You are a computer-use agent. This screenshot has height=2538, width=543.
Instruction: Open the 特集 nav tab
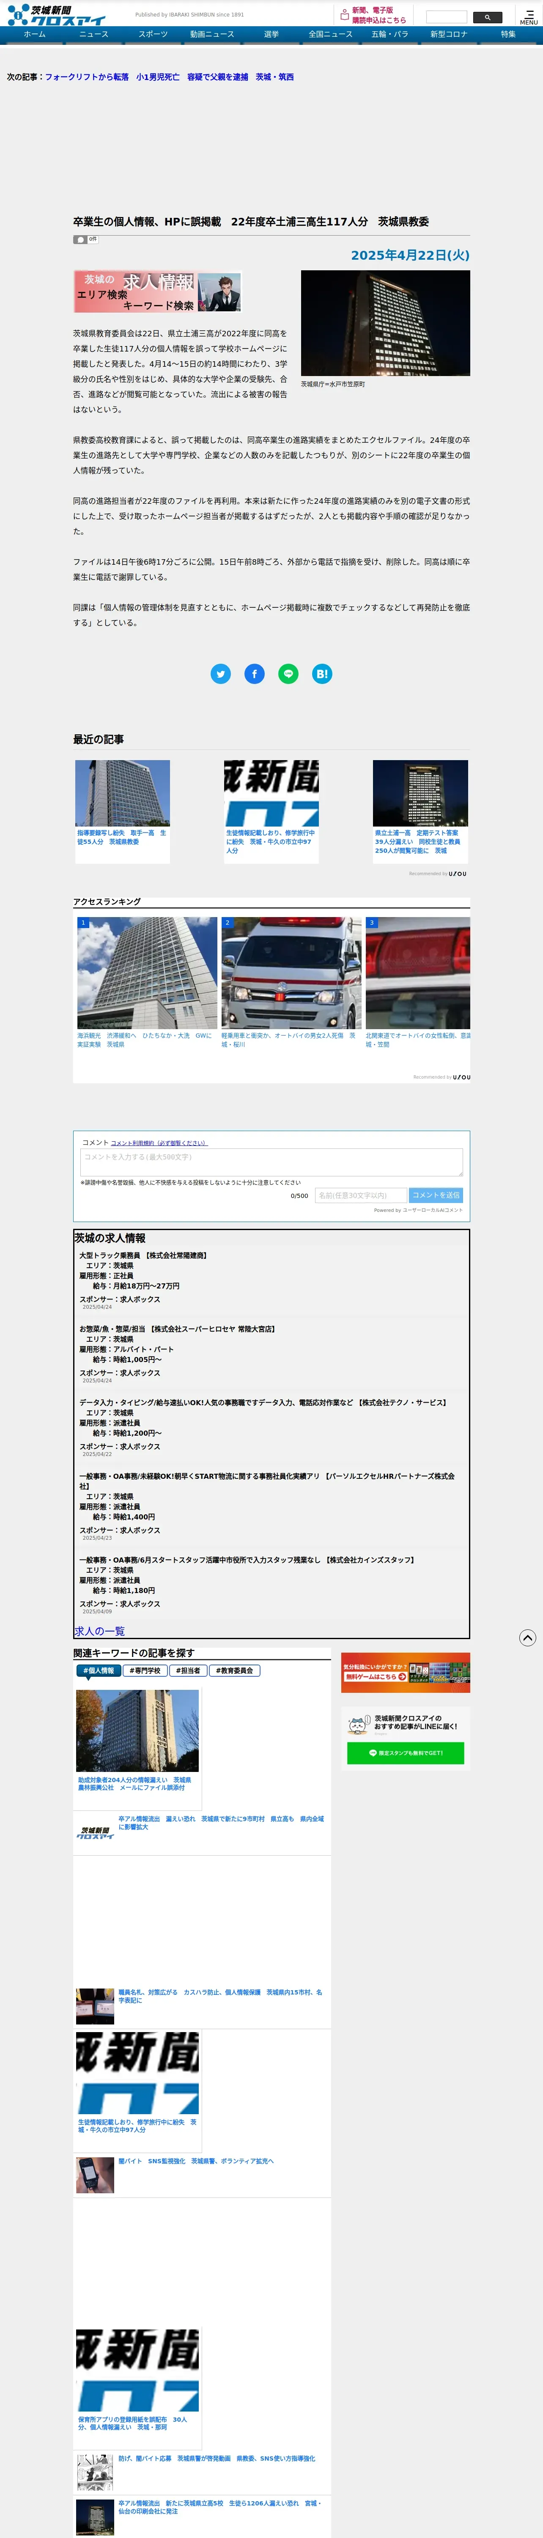[x=507, y=35]
